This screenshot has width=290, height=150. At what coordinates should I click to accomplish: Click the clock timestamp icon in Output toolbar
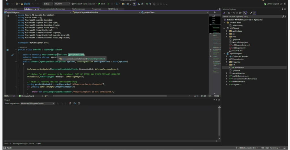[79, 103]
